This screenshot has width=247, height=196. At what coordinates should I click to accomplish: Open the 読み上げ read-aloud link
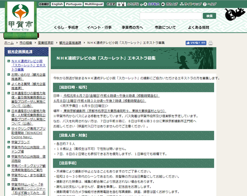click(x=172, y=4)
